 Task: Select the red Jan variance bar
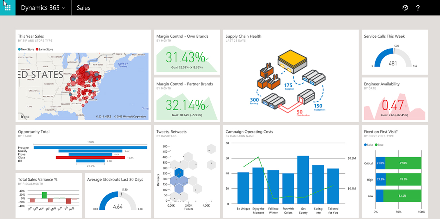32,200
